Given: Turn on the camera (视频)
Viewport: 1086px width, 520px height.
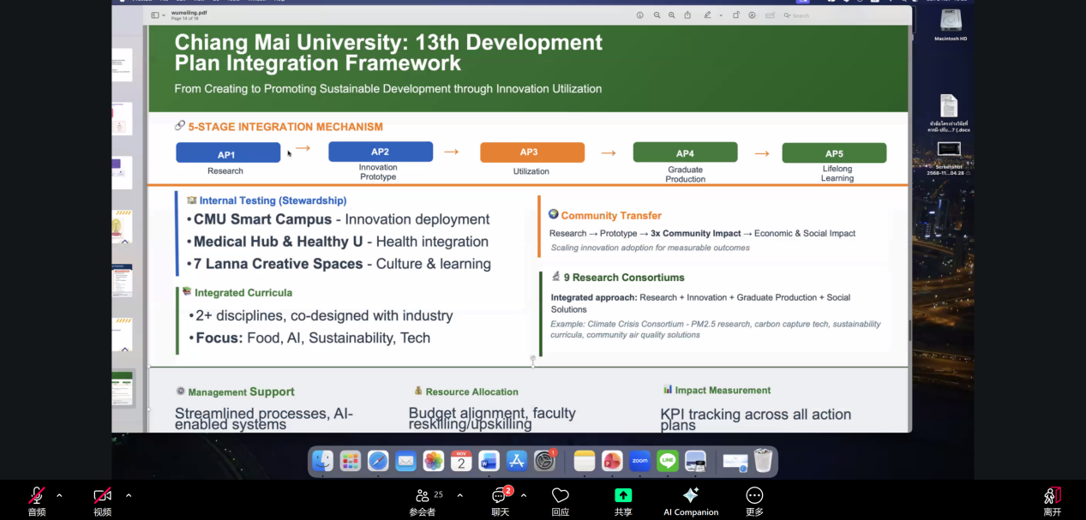Looking at the screenshot, I should [x=102, y=496].
